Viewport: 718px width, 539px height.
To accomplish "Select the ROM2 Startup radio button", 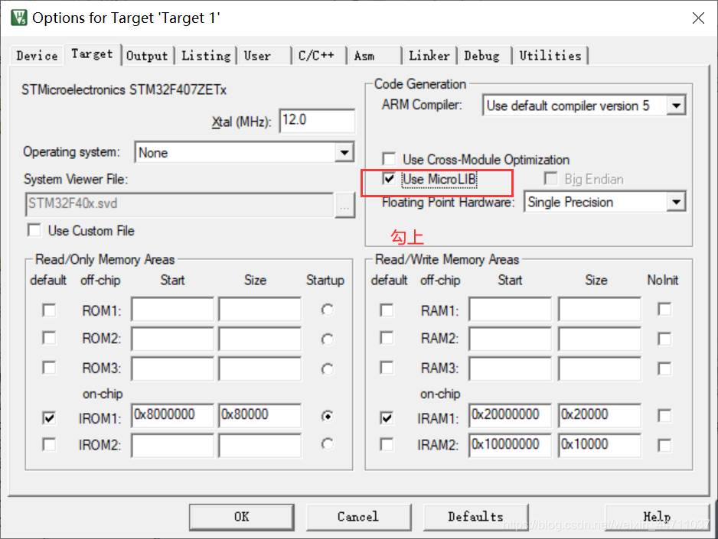I will click(327, 339).
